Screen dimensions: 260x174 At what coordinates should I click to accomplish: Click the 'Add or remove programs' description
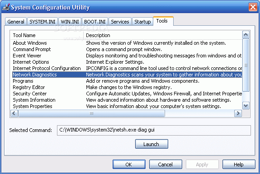[x=142, y=81]
